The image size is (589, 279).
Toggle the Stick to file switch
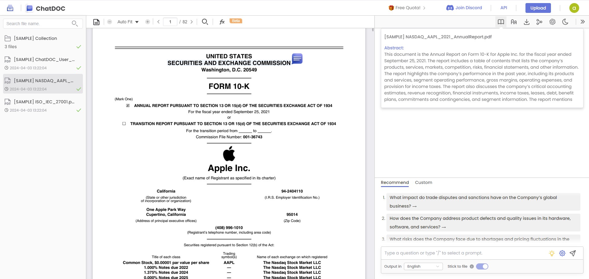pyautogui.click(x=482, y=266)
